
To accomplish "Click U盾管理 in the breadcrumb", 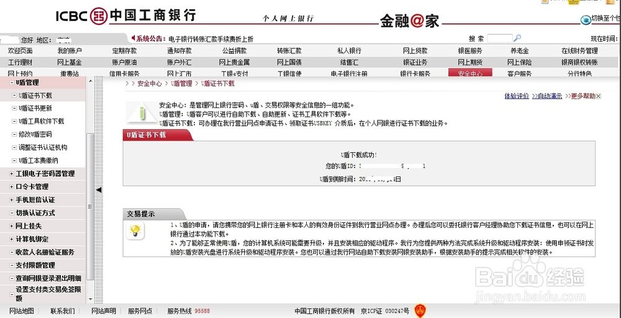I will [x=181, y=84].
